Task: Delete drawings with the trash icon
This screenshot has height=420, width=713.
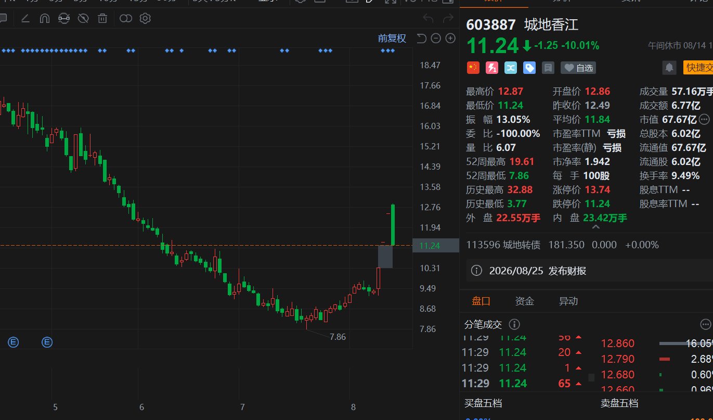Action: point(103,19)
